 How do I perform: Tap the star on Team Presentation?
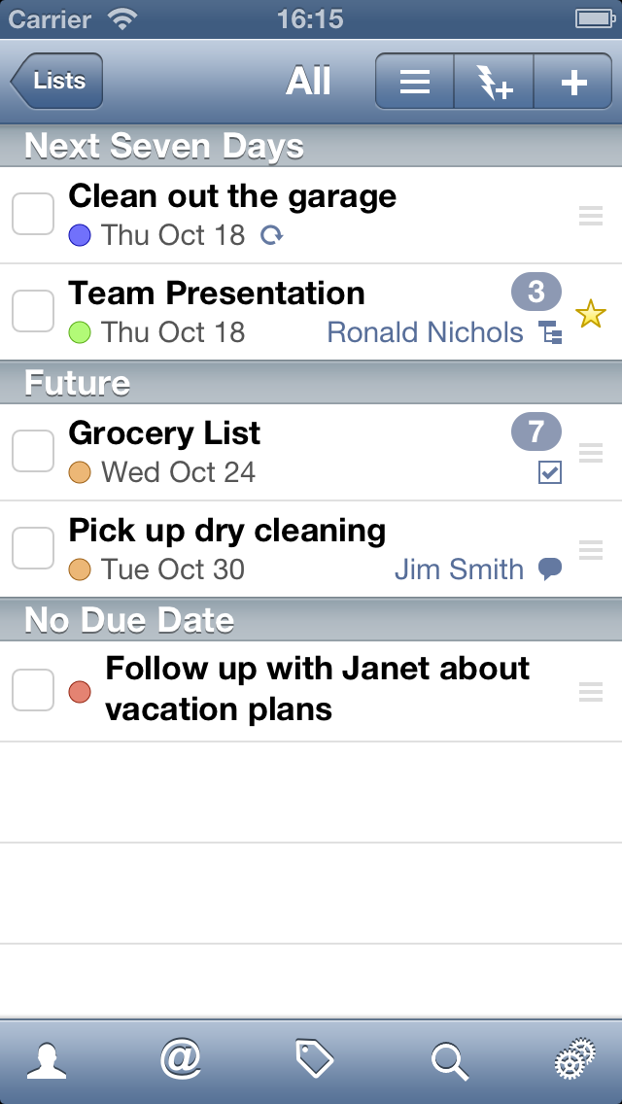pyautogui.click(x=591, y=314)
